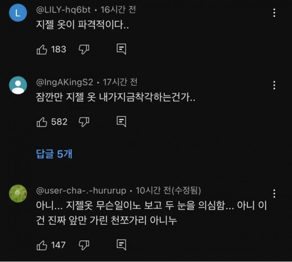The image size is (292, 262).
Task: Open more options for @LILY-hq6bt's comment
Action: click(274, 12)
